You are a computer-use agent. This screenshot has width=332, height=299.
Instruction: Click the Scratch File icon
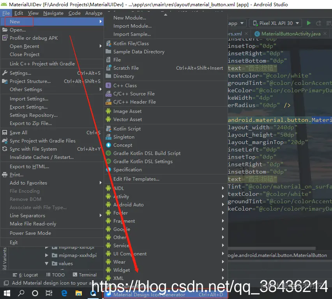coord(108,68)
